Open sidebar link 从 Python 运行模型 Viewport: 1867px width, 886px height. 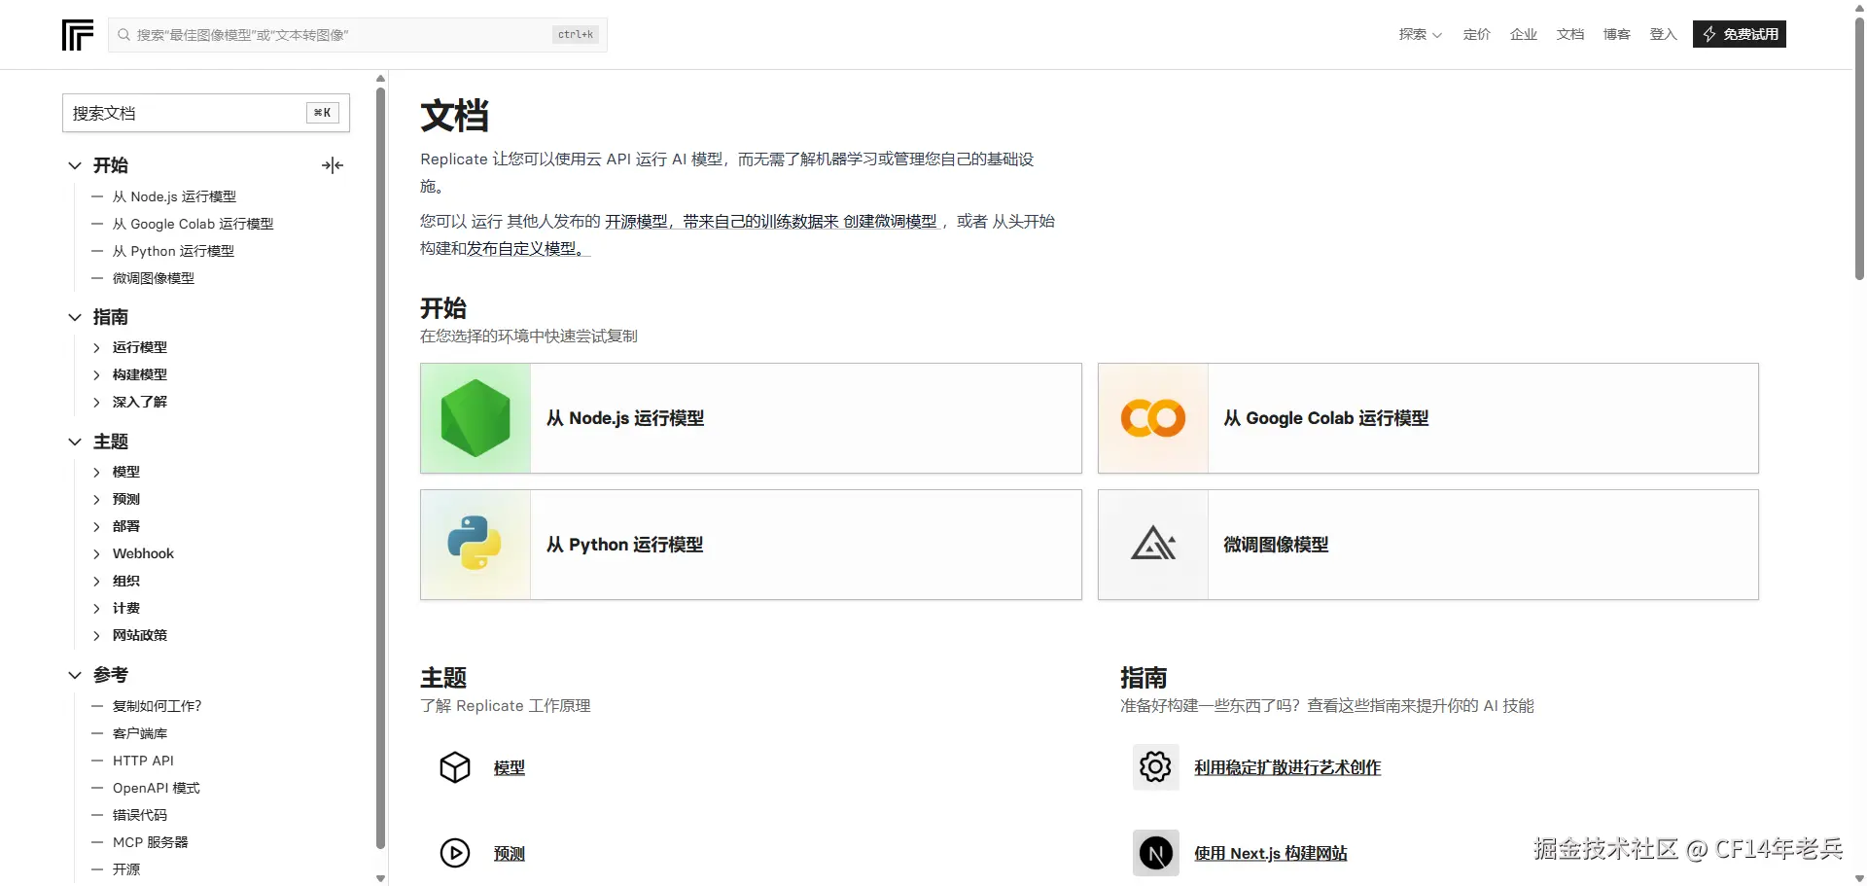[x=173, y=251]
